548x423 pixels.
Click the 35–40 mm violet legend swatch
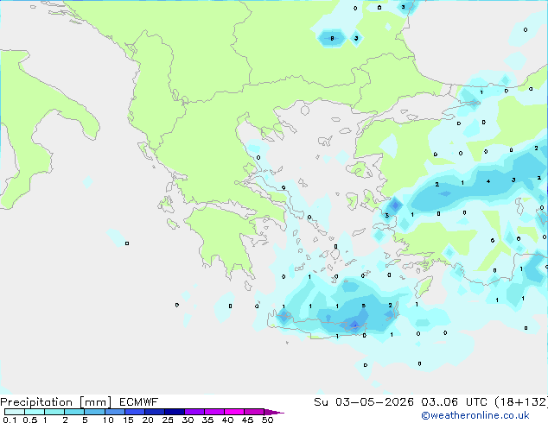(213, 412)
